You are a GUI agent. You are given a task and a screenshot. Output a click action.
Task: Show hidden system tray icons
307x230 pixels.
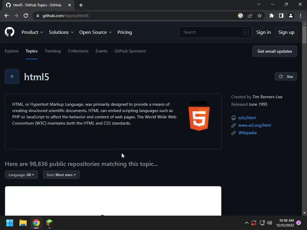tap(247, 223)
